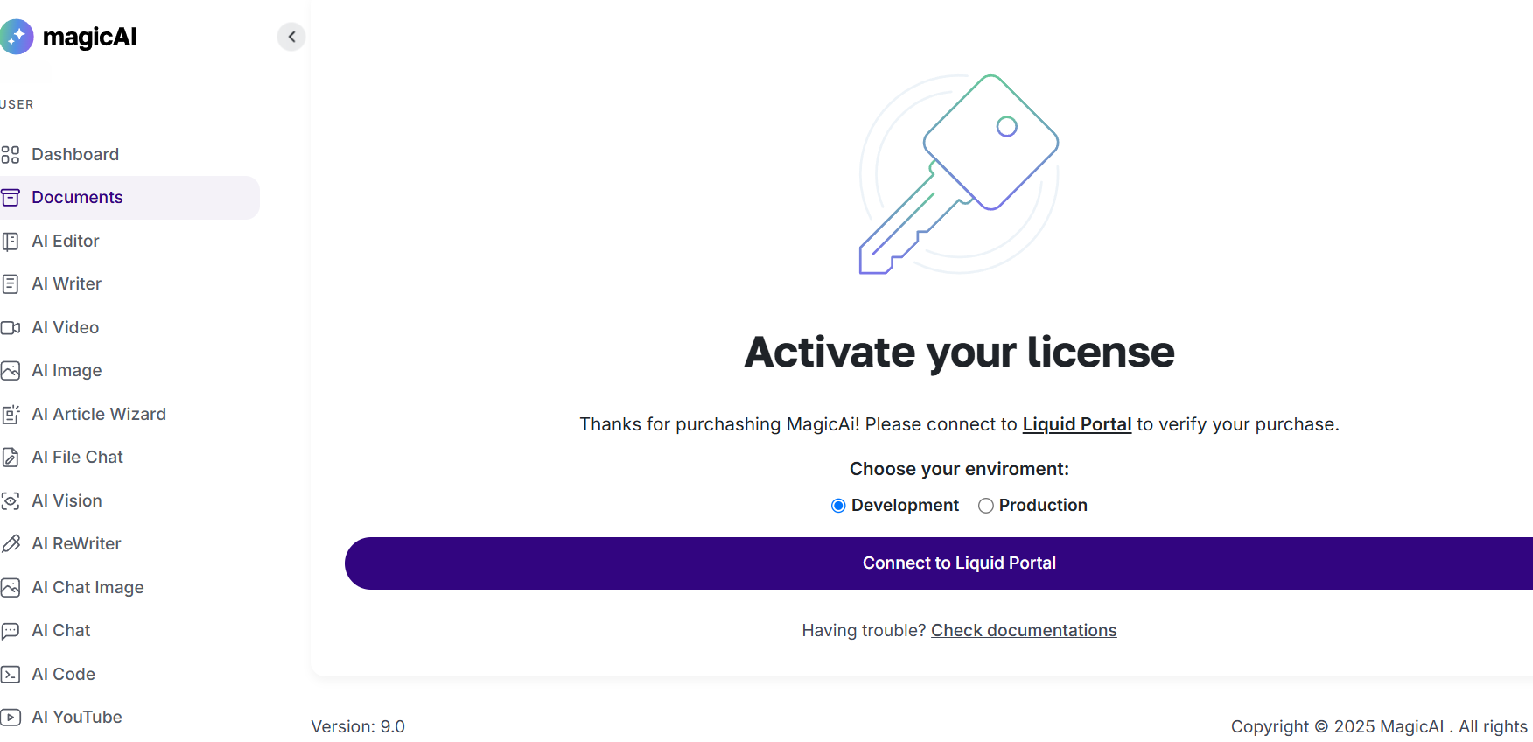This screenshot has width=1533, height=742.
Task: Follow the Liquid Portal link
Action: pos(1077,424)
